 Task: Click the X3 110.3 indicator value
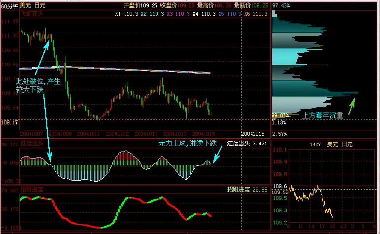(178, 14)
